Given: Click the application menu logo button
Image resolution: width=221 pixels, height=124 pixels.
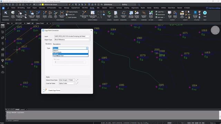Looking at the screenshot, I should pyautogui.click(x=3, y=8).
